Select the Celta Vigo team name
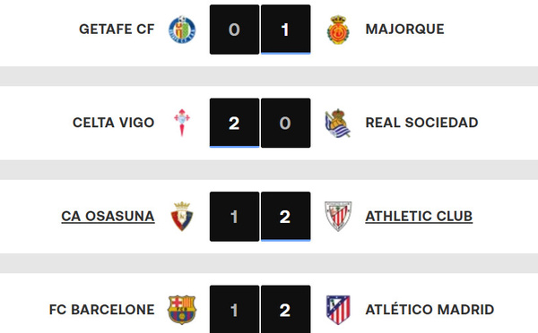 pos(114,123)
